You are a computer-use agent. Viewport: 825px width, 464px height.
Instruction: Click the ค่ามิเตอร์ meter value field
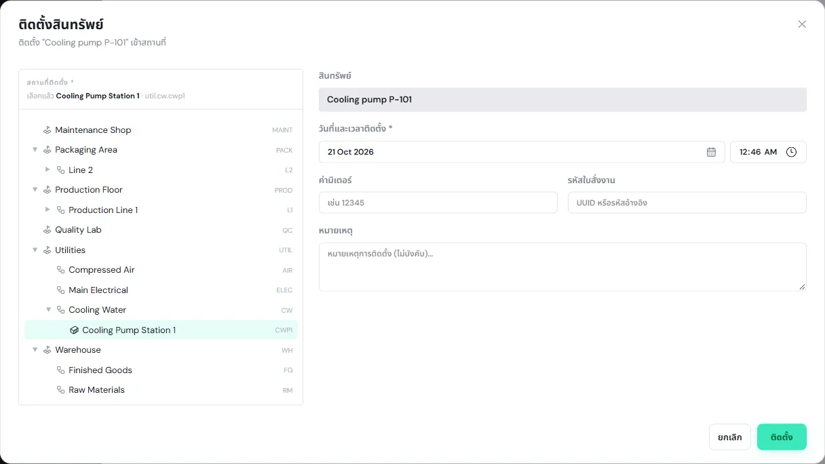[x=438, y=203]
